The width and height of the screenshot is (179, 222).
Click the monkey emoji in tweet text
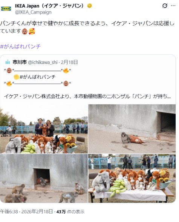click(x=24, y=31)
